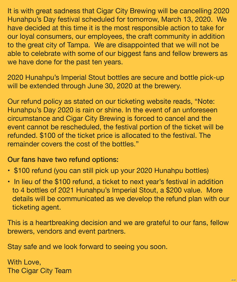Image resolution: width=237 pixels, height=282 pixels.
Task: Click the small double-line mark at bottom-right corner
Action: coord(233,280)
